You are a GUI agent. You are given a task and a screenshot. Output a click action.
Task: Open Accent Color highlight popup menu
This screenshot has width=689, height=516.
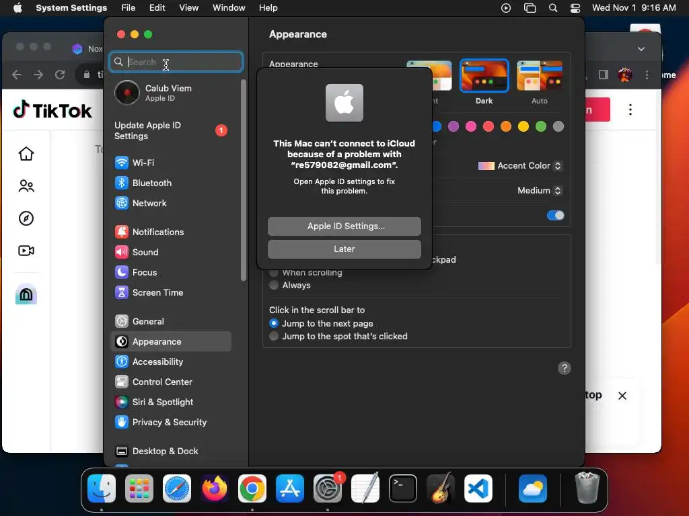click(x=520, y=166)
